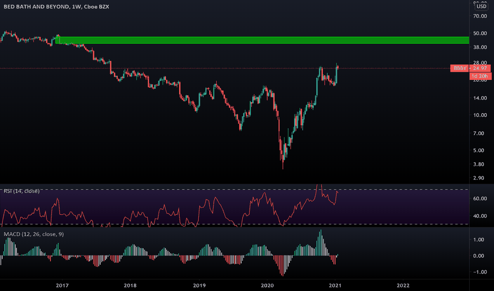Click the 2021 label on time axis
The image size is (494, 291).
(335, 285)
